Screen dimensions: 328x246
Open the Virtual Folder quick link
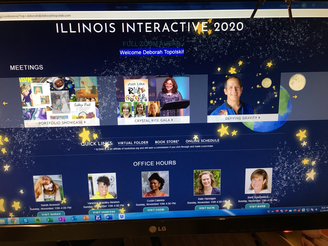[x=133, y=143]
